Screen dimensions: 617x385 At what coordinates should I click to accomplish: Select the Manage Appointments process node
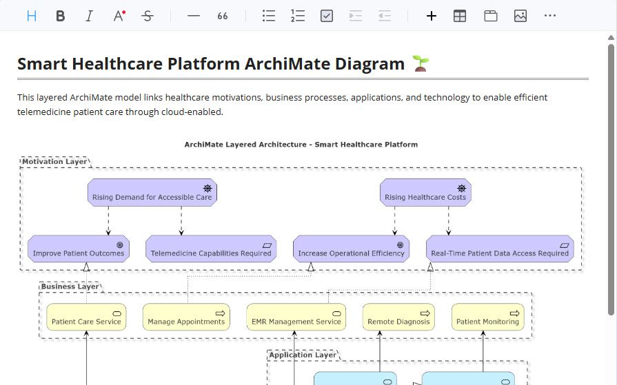click(186, 317)
